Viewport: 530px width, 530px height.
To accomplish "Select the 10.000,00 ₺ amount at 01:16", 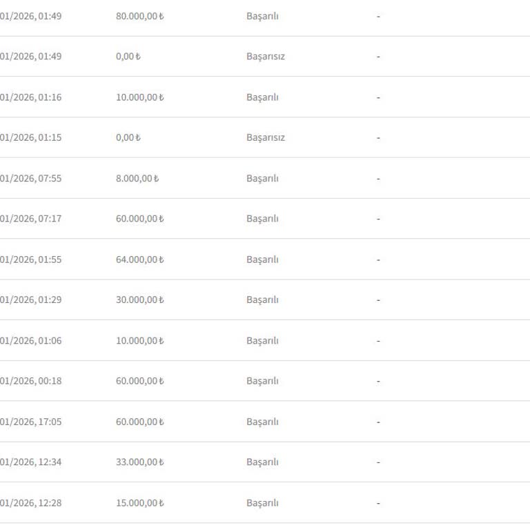I will (x=139, y=97).
